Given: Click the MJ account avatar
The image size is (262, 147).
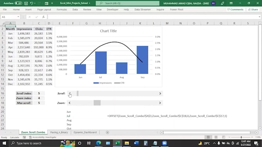Looking at the screenshot, I should [x=213, y=3].
